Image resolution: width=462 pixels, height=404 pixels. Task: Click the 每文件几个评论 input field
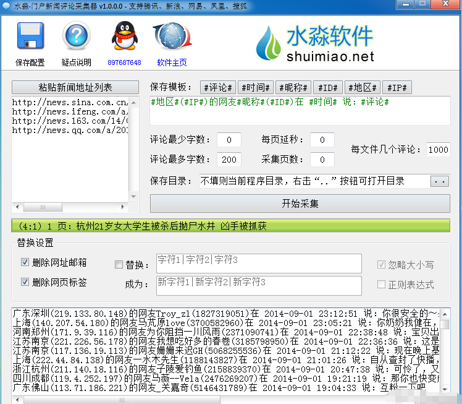coord(438,150)
